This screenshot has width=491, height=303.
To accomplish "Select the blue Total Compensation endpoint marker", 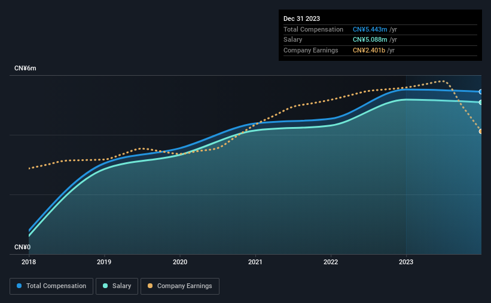I will (x=481, y=92).
